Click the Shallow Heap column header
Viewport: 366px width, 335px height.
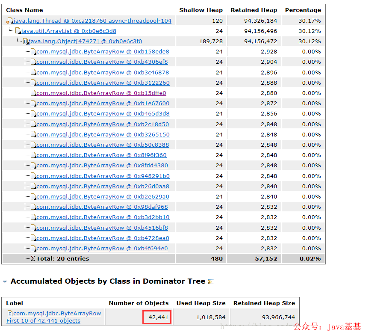tap(201, 10)
